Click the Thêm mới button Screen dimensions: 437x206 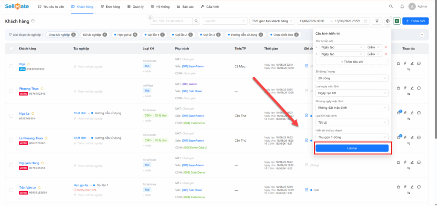[x=416, y=21]
